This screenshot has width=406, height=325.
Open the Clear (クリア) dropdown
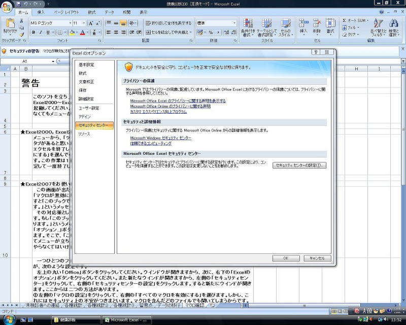click(351, 34)
